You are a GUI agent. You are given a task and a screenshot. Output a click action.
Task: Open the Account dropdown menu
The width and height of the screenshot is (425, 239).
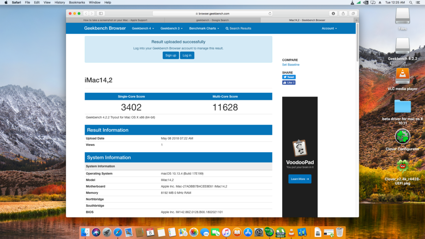(x=329, y=28)
